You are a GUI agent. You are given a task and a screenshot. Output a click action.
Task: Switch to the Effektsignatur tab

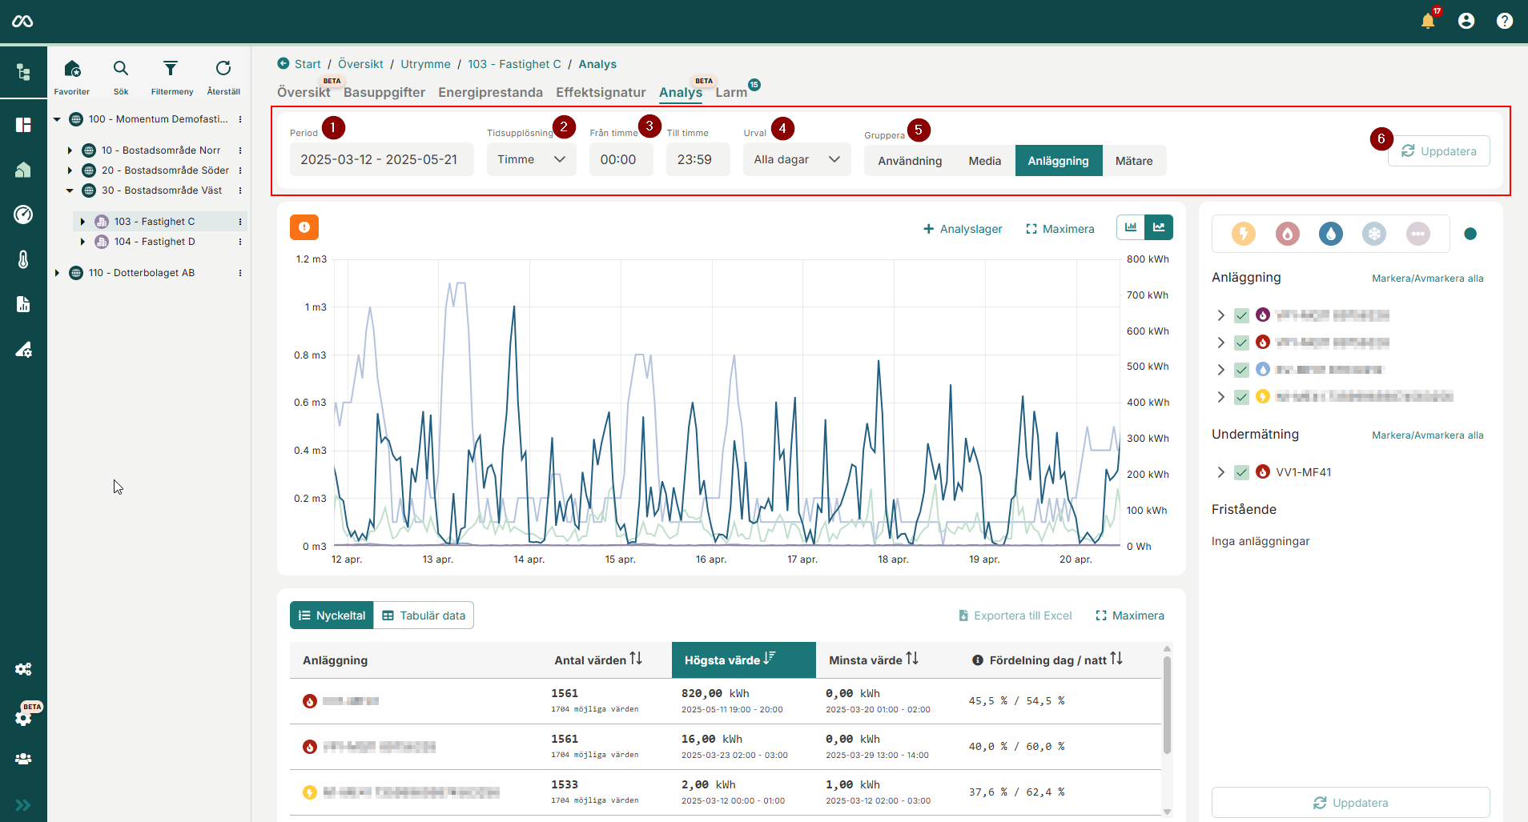point(601,92)
